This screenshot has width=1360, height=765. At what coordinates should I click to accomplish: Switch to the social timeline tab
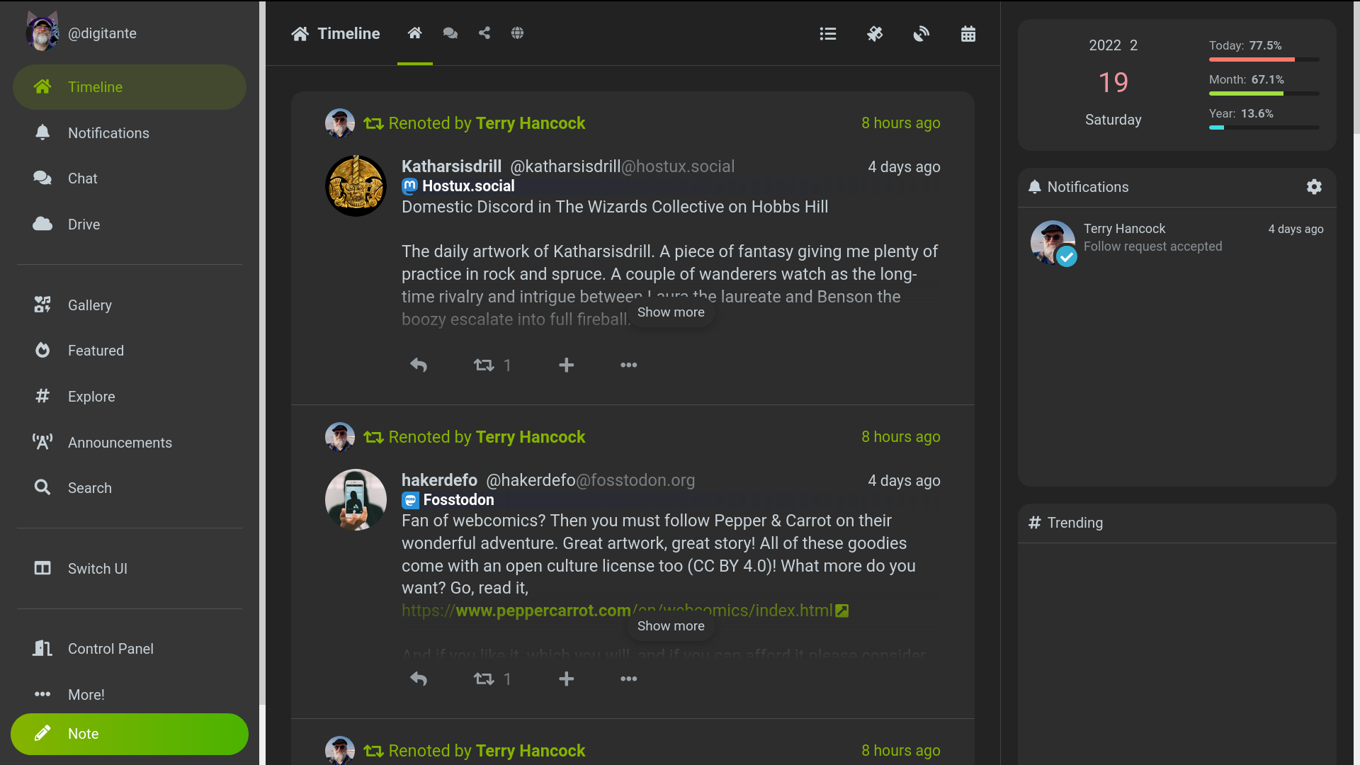484,33
